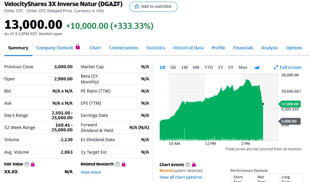Click the Ex-Dividend Date label
The height and width of the screenshot is (182, 310).
pos(98,140)
